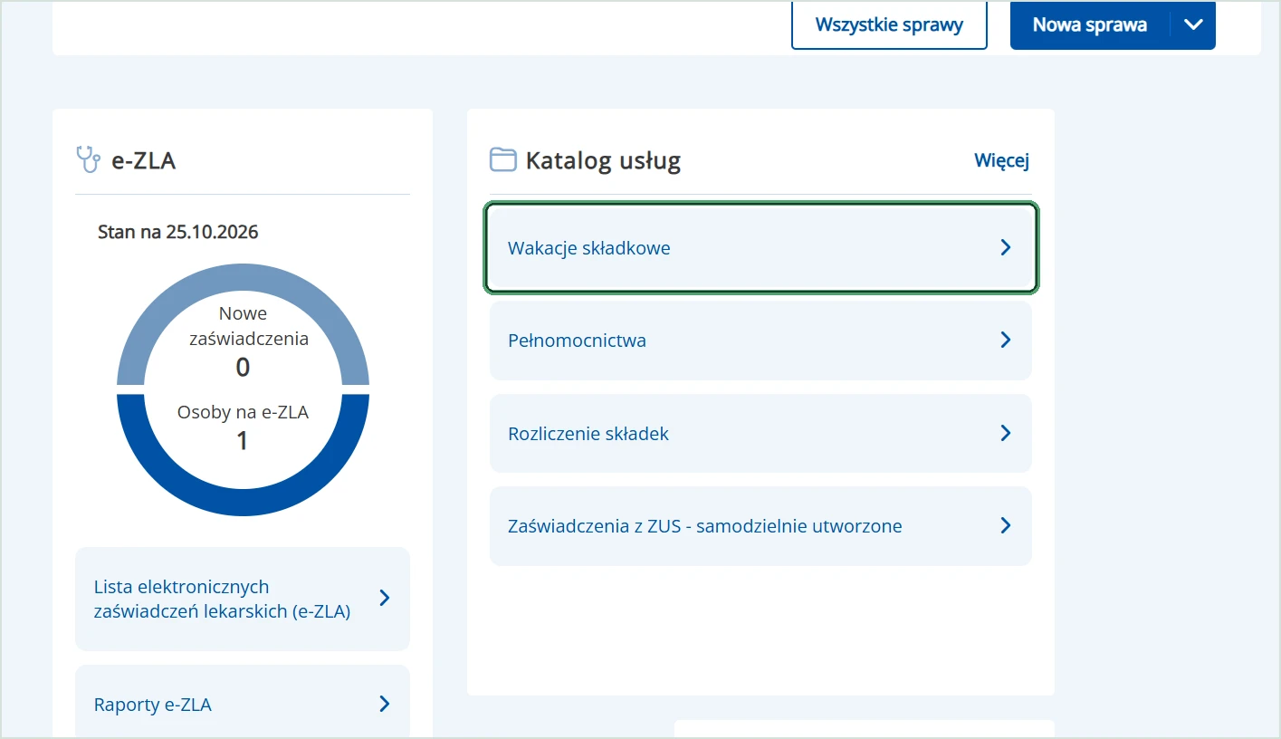Click the dark blue lower arc of the donut chart
Image resolution: width=1281 pixels, height=739 pixels.
pyautogui.click(x=243, y=501)
